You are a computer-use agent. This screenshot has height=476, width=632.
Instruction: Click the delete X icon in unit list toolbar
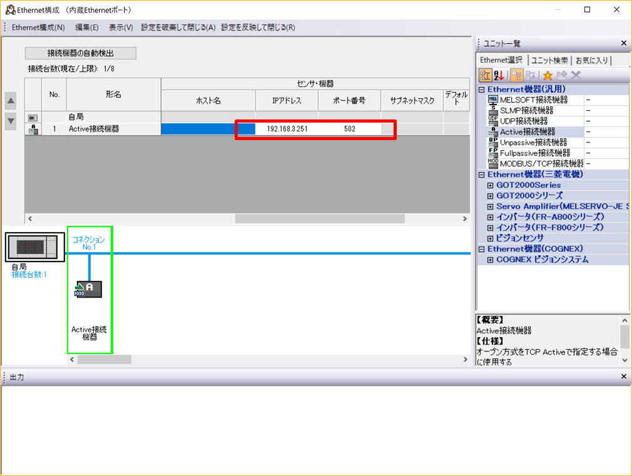click(576, 75)
